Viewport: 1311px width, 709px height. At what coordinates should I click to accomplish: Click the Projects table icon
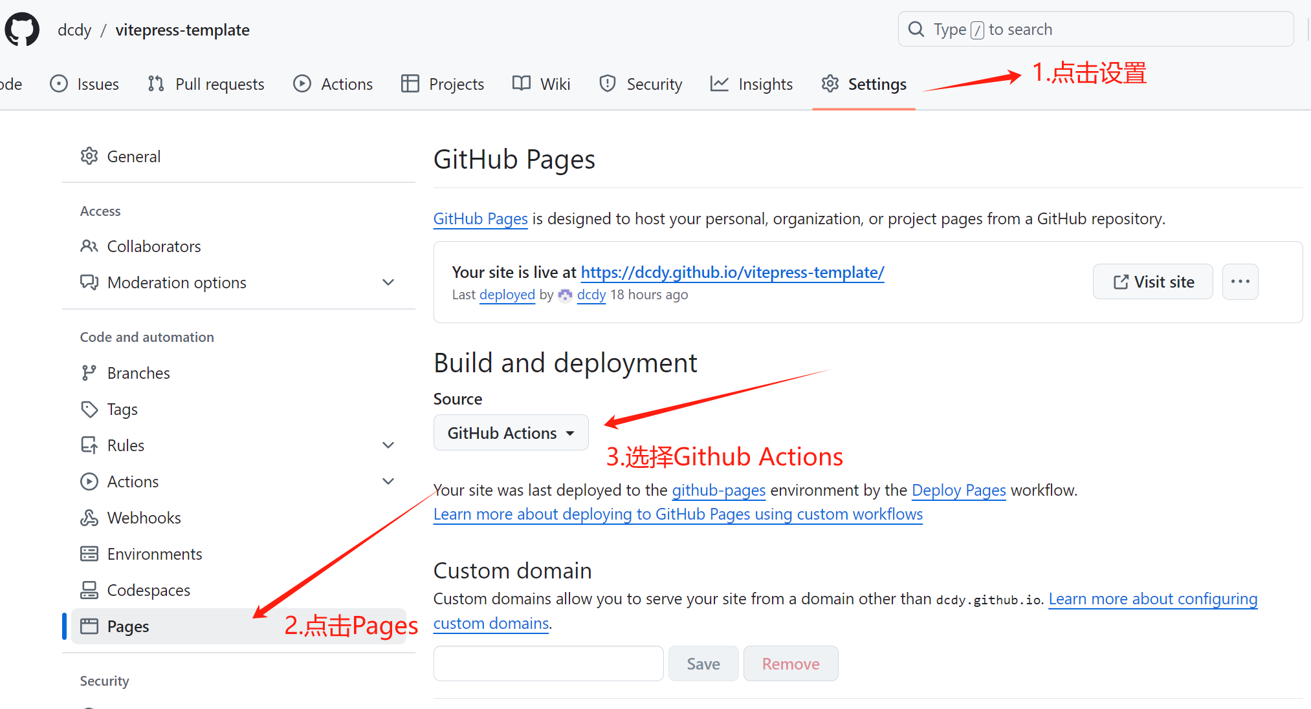(410, 84)
